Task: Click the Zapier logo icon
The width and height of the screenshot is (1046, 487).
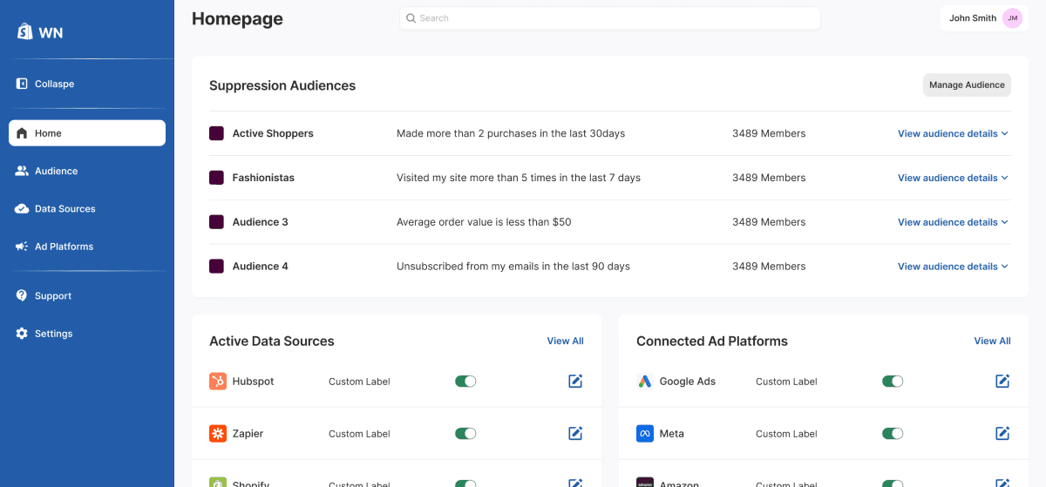Action: 218,434
